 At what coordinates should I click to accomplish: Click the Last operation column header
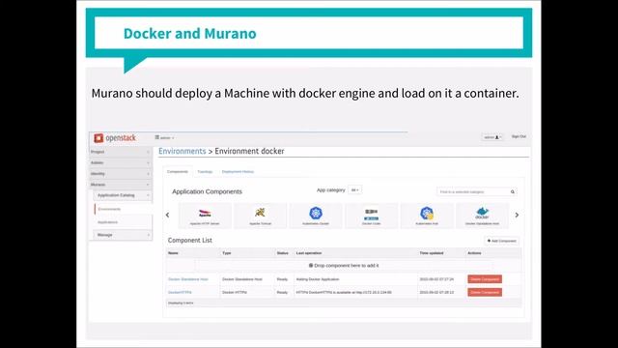(309, 253)
